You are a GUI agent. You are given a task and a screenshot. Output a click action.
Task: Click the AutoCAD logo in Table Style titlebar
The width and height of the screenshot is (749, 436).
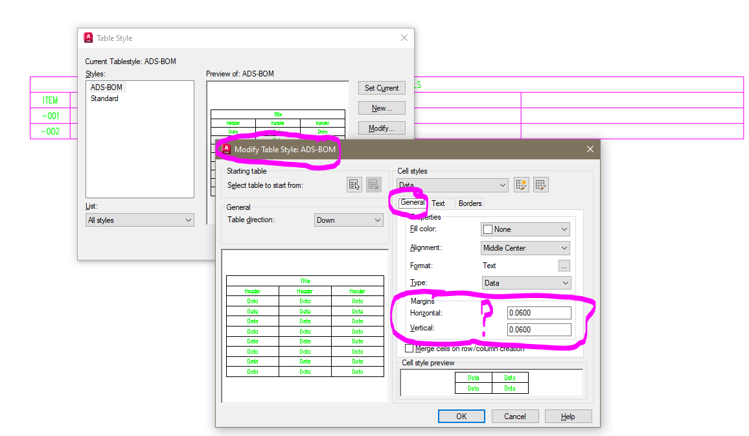(87, 38)
